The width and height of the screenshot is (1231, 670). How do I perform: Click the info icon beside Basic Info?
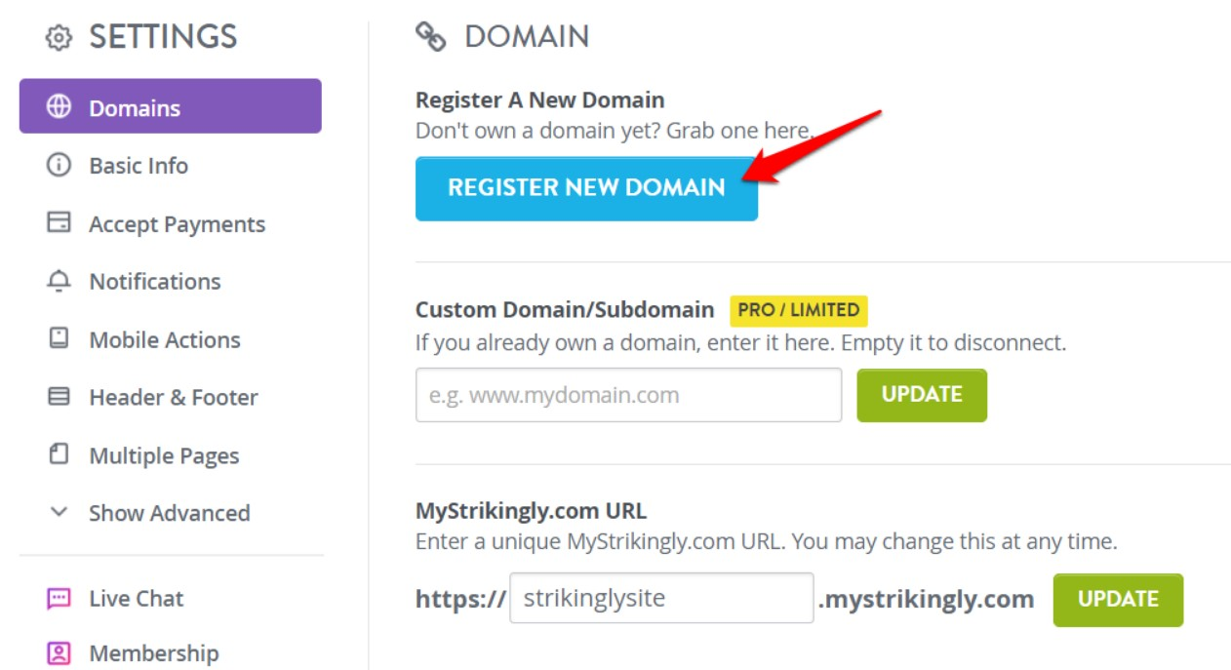59,165
